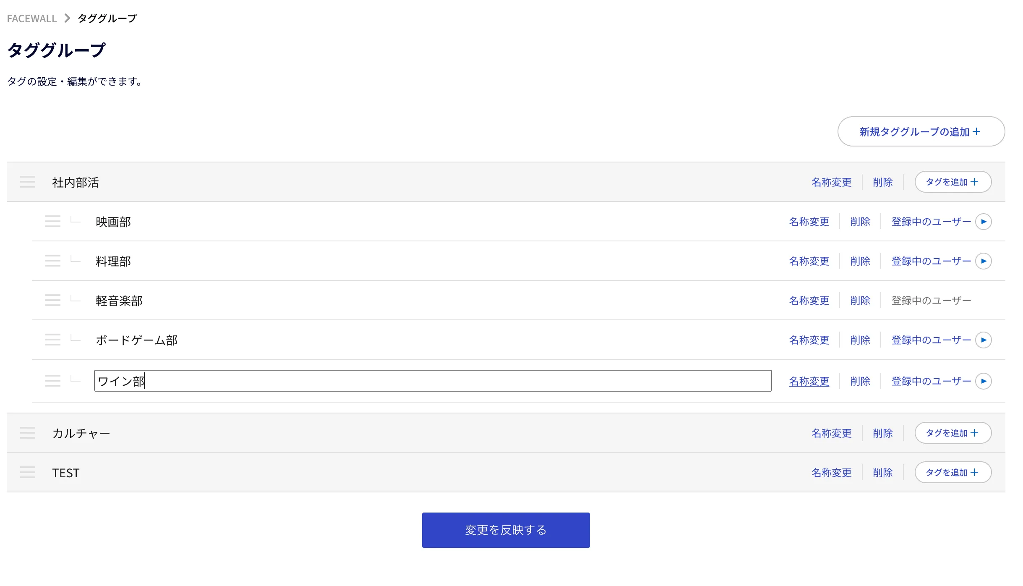Delete the 軽音楽部 tag
The height and width of the screenshot is (586, 1023).
[x=860, y=301]
